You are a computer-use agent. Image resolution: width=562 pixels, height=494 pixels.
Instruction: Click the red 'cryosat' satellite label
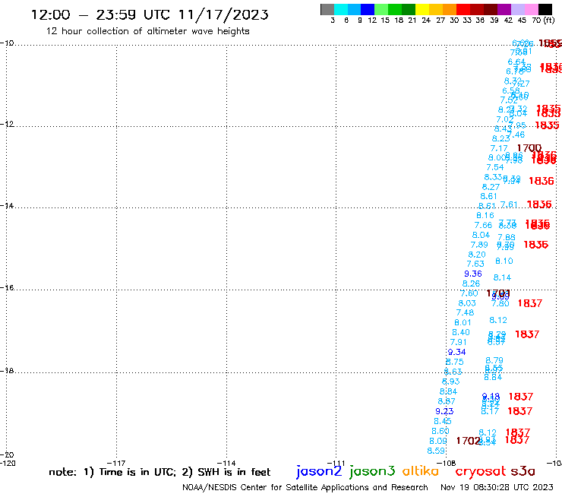click(x=481, y=471)
